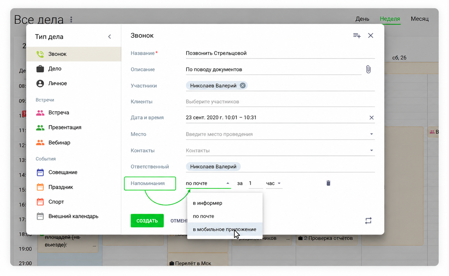Remove participant Николаев Валерий chip
The width and height of the screenshot is (449, 276).
(243, 86)
